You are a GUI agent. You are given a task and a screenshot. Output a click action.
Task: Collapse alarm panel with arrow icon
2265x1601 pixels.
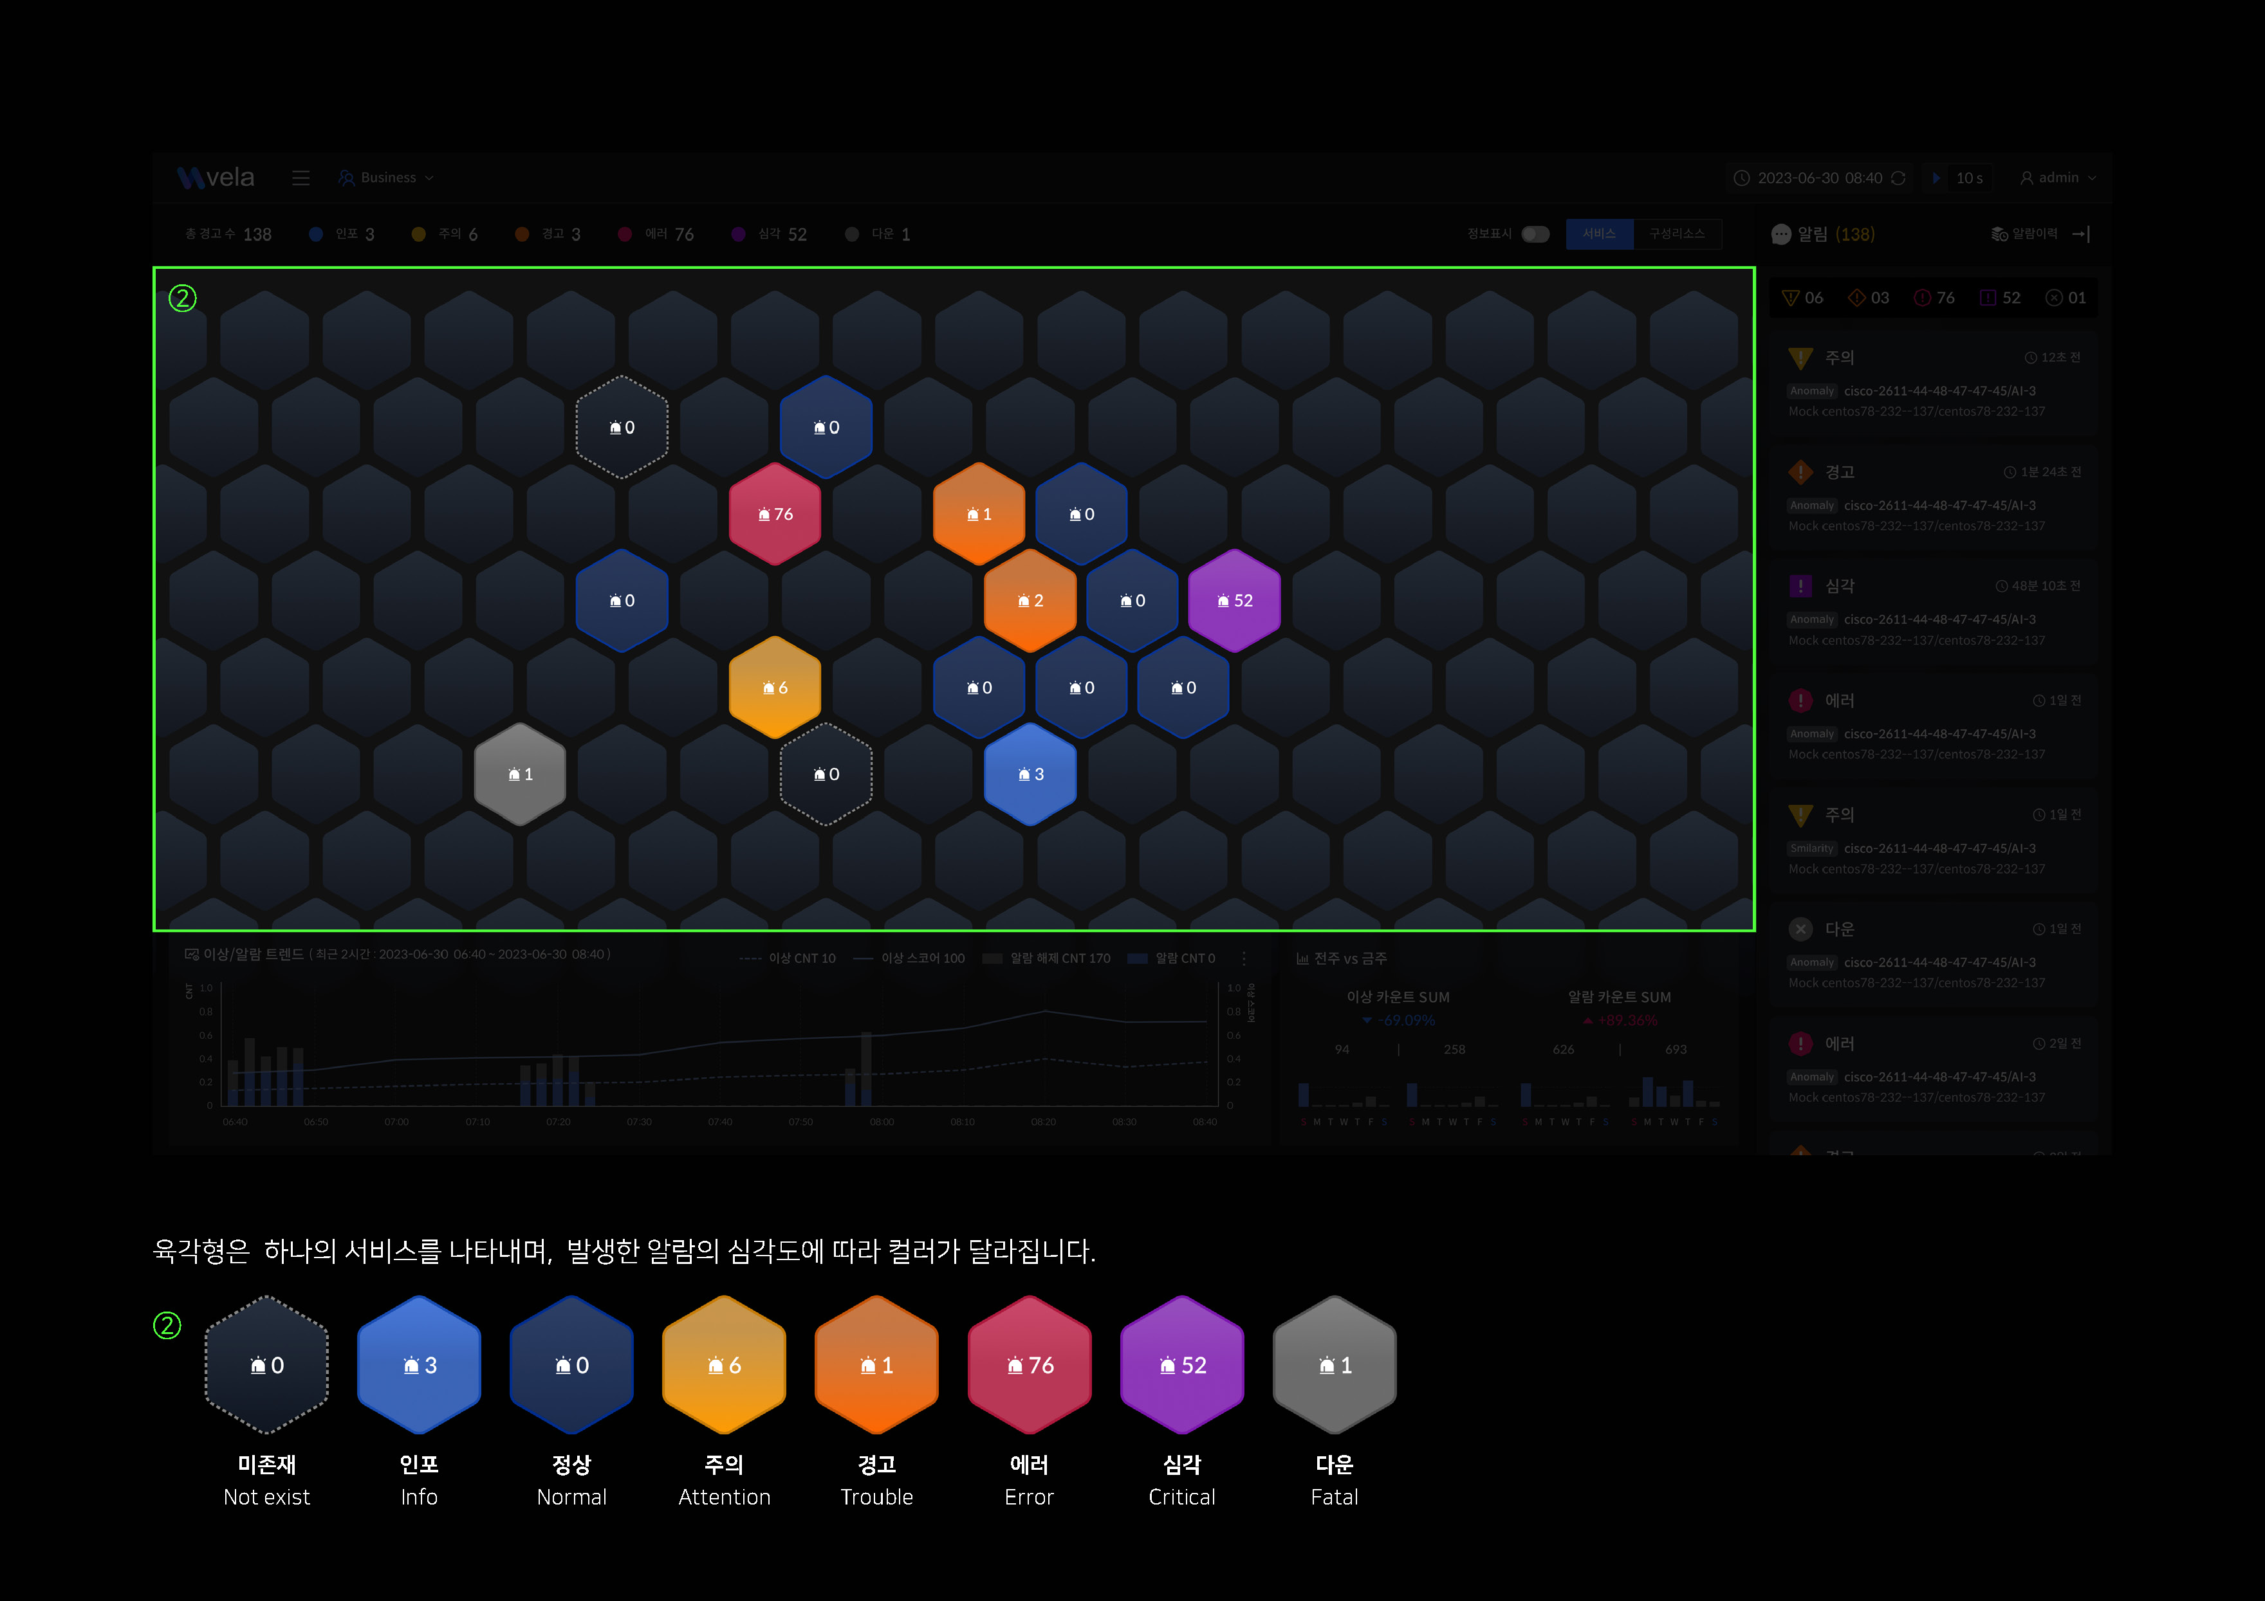click(x=2080, y=233)
